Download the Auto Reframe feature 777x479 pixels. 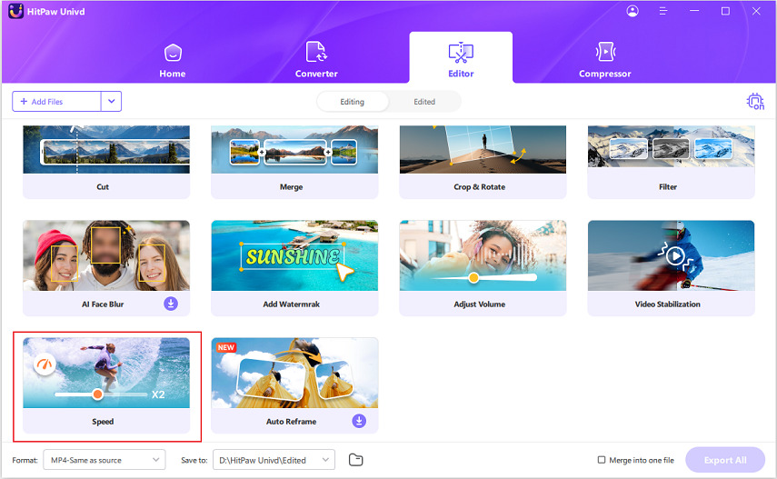click(x=359, y=421)
